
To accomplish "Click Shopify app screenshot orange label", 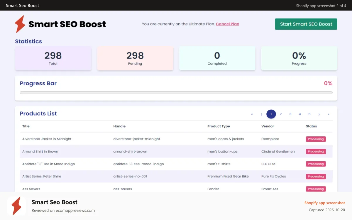I will [325, 203].
